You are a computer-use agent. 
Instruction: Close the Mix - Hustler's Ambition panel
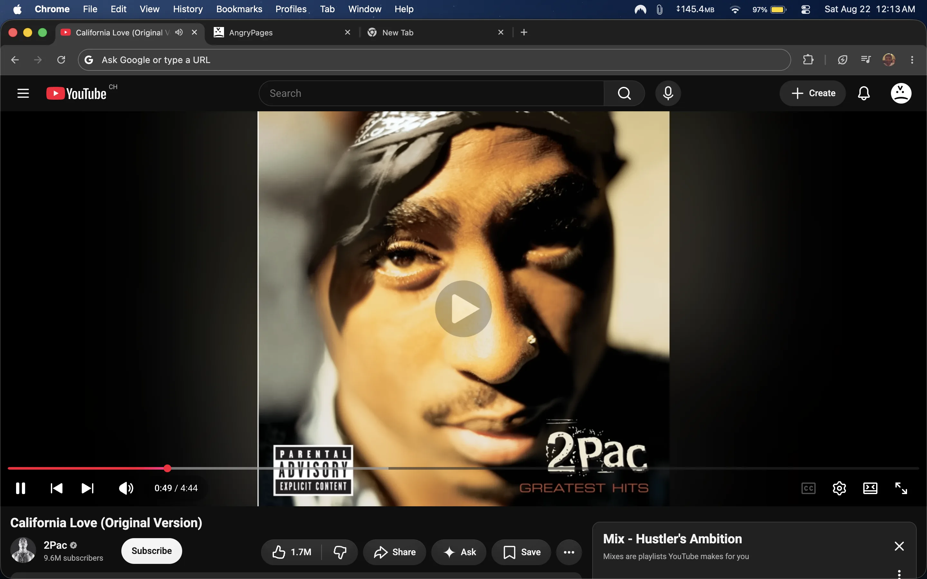click(899, 546)
